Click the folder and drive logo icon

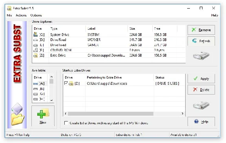[17, 114]
